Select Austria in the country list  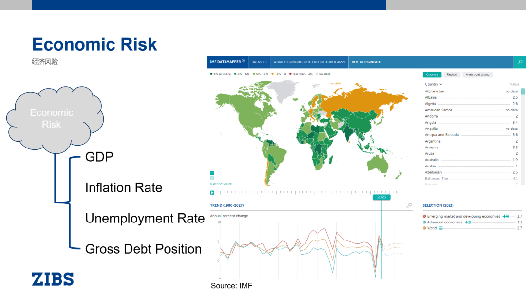tap(471, 166)
